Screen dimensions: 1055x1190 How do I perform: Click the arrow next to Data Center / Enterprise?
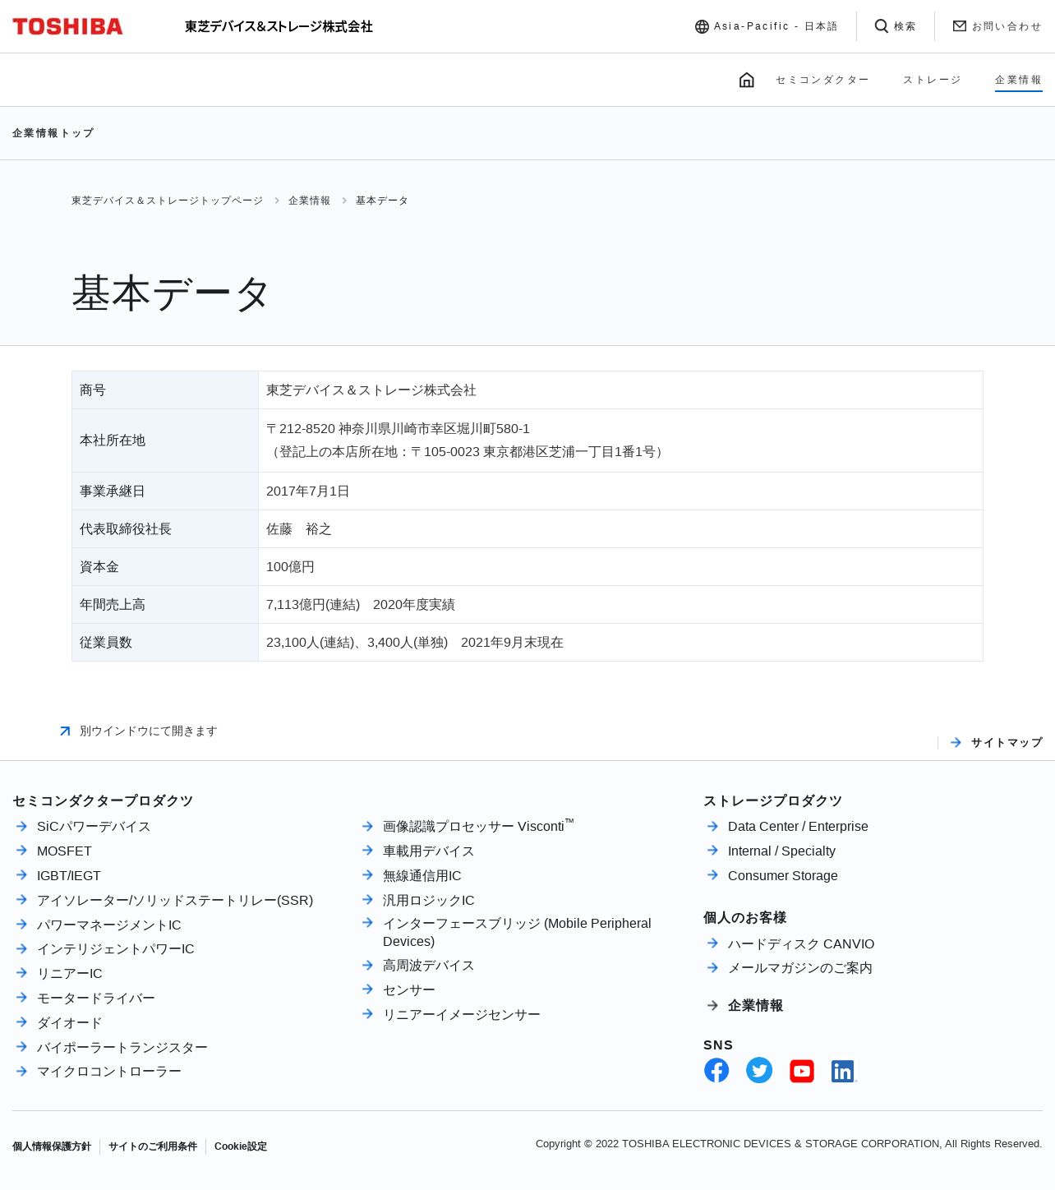[x=712, y=826]
